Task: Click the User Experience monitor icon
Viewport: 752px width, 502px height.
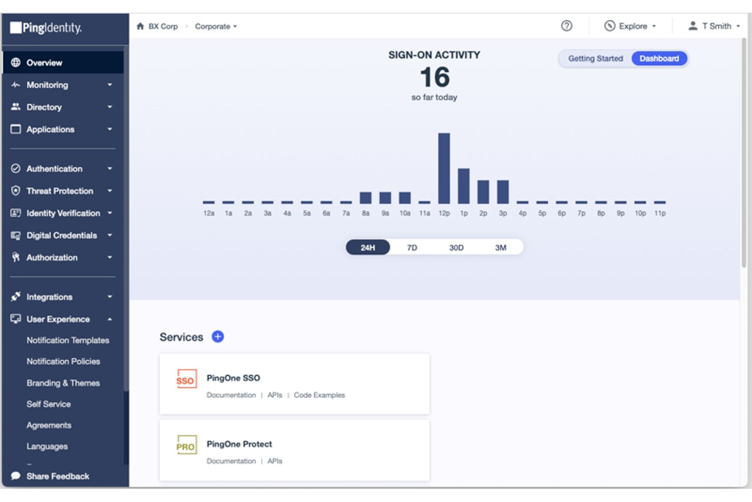Action: pyautogui.click(x=16, y=319)
